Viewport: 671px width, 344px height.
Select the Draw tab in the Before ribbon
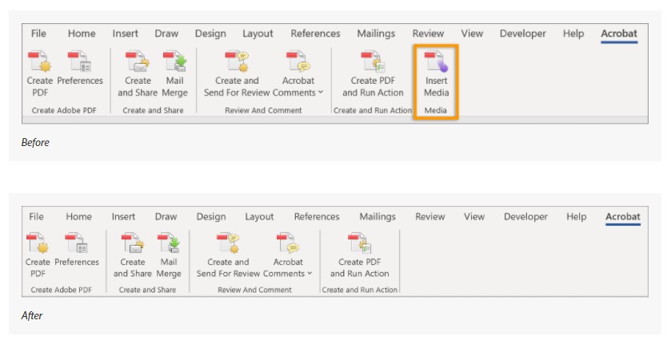(166, 34)
